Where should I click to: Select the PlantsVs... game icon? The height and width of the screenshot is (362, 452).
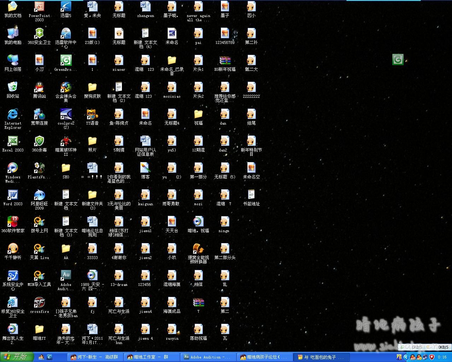click(x=39, y=168)
